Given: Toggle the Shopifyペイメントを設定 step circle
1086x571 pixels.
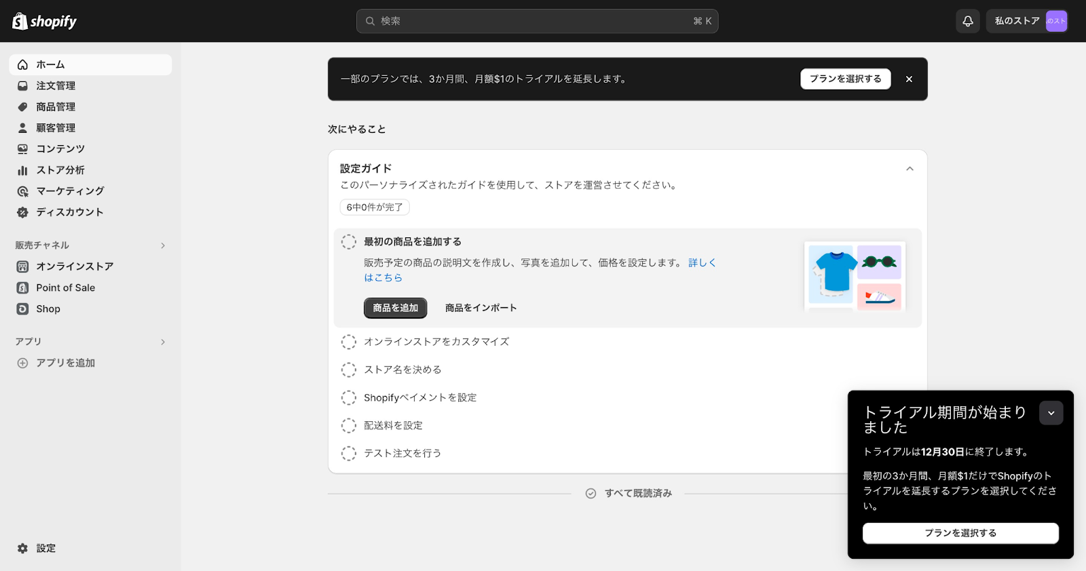Looking at the screenshot, I should coord(348,397).
